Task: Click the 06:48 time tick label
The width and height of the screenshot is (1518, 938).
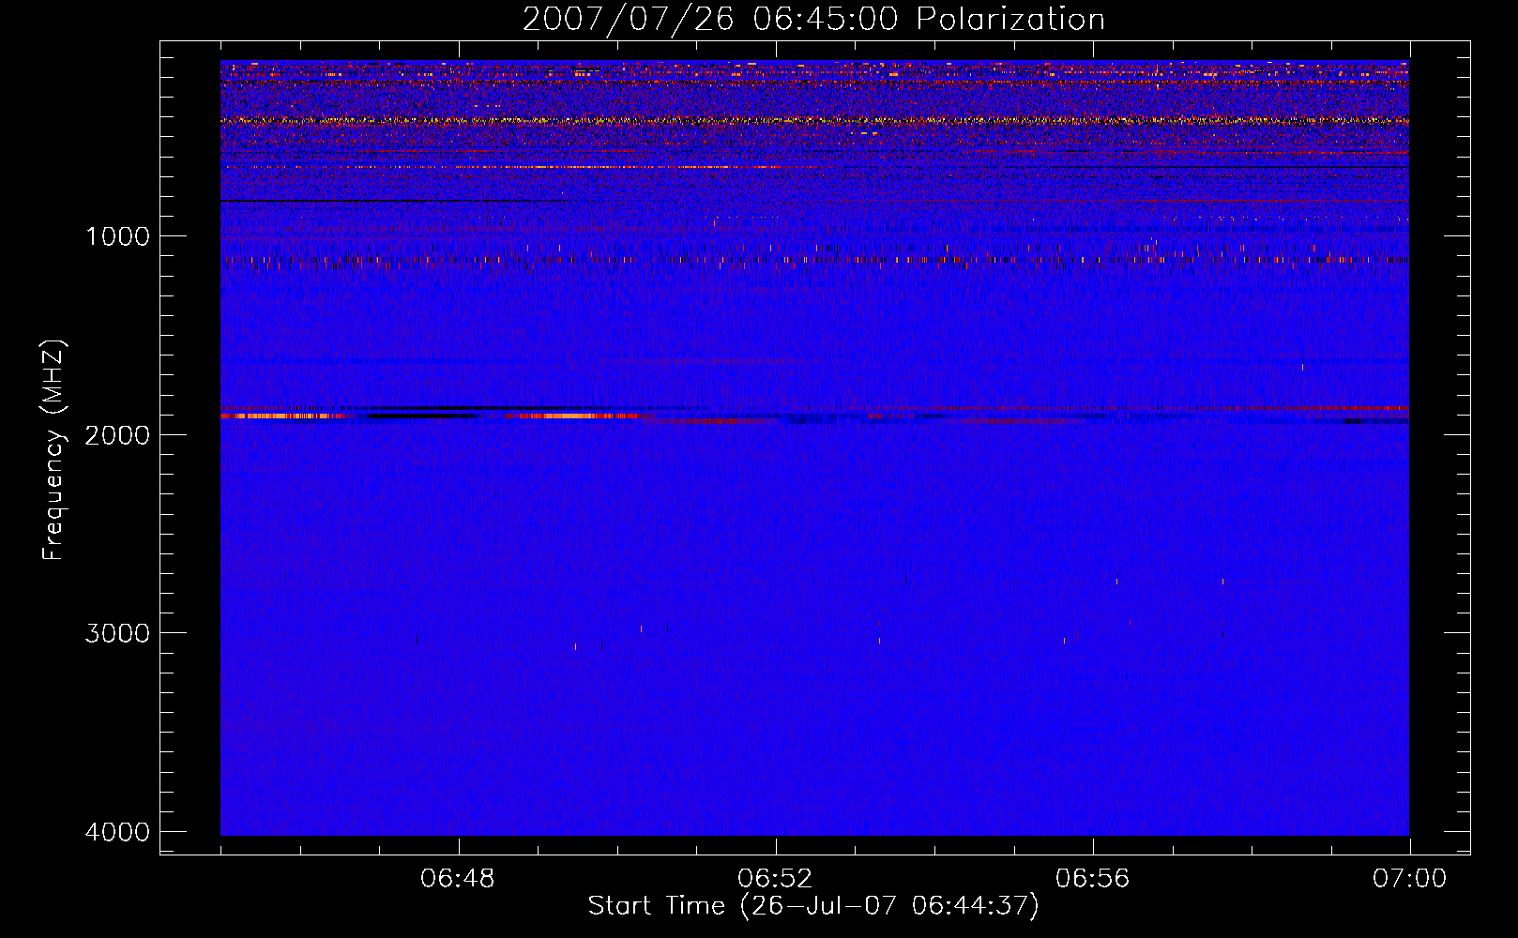Action: coord(458,879)
